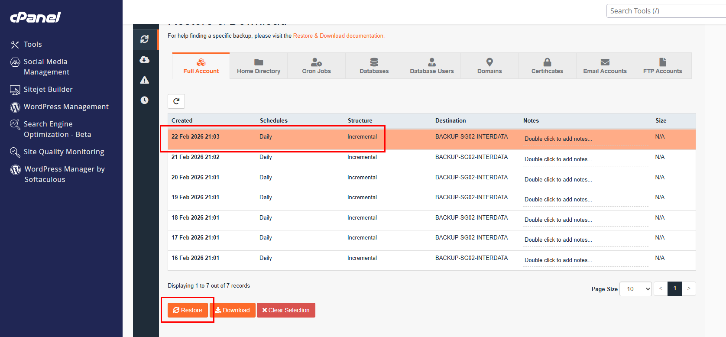
Task: Open WordPress Management in sidebar
Action: [x=60, y=107]
